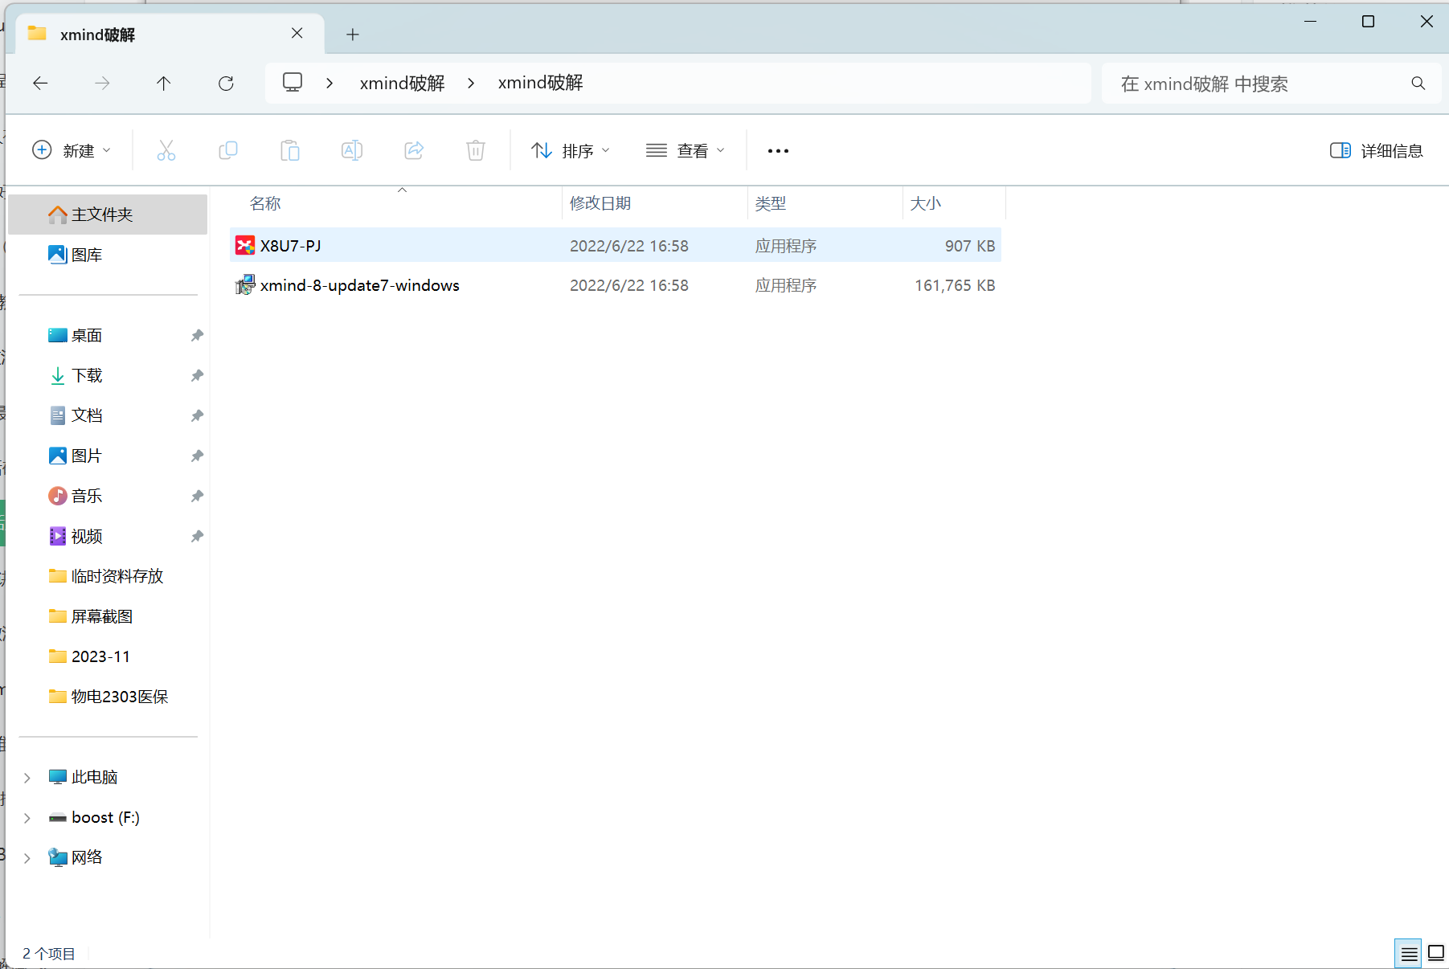Click the pin icon next to 图片
The width and height of the screenshot is (1449, 969).
197,456
